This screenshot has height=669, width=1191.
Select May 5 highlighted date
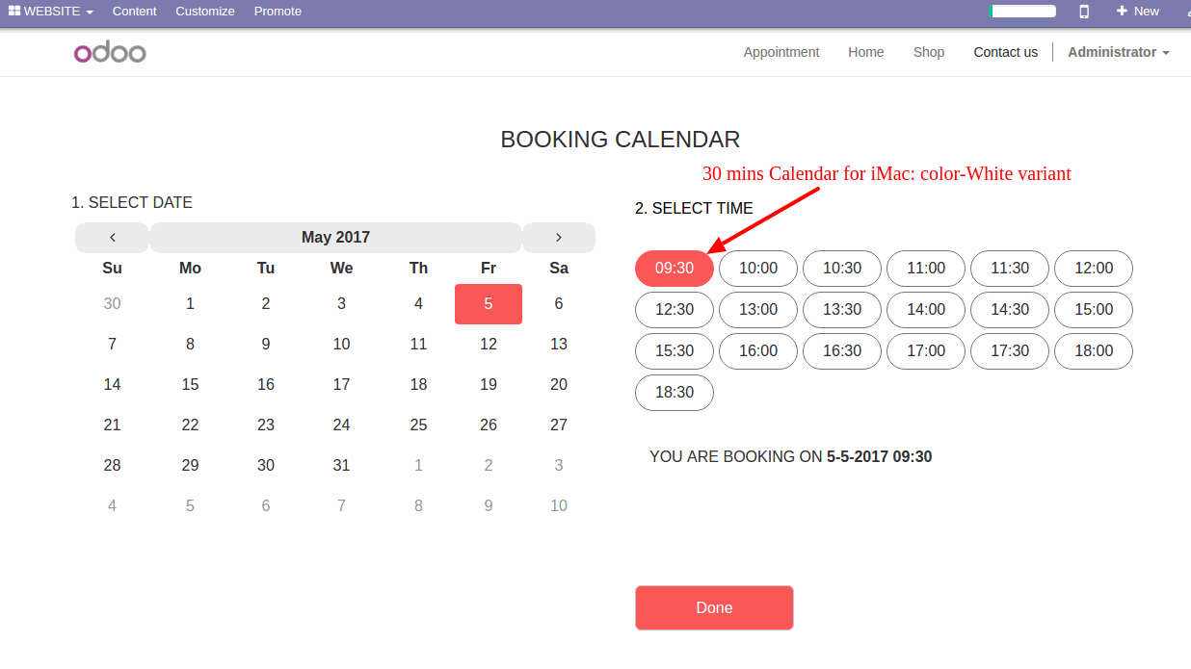pos(489,303)
